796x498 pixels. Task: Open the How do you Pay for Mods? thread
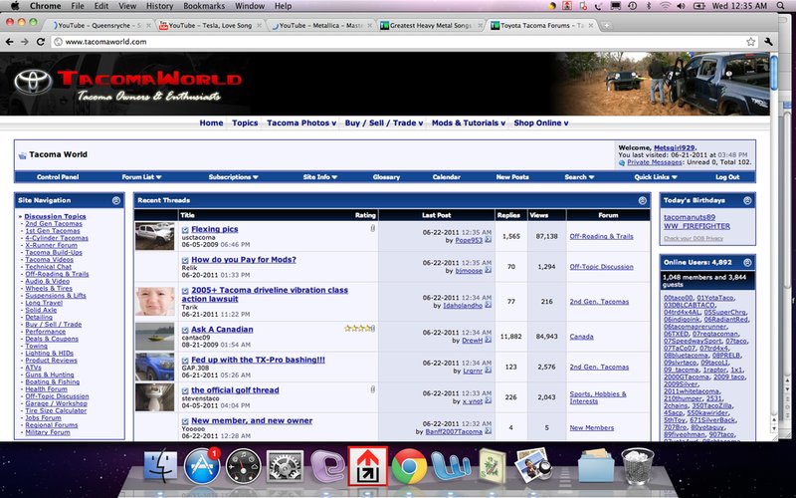point(244,260)
